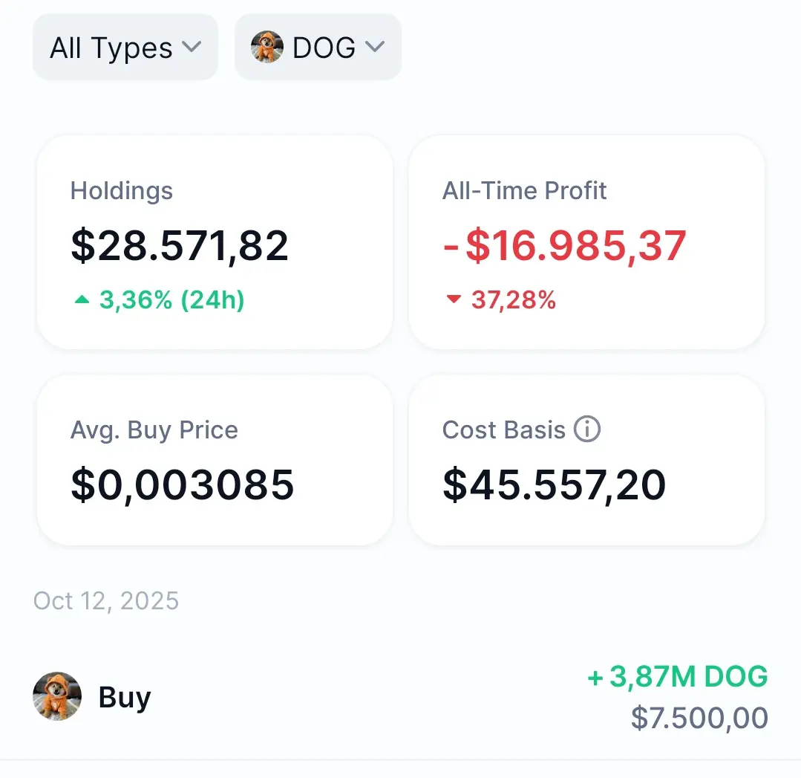Open the Cost Basis card

[586, 460]
